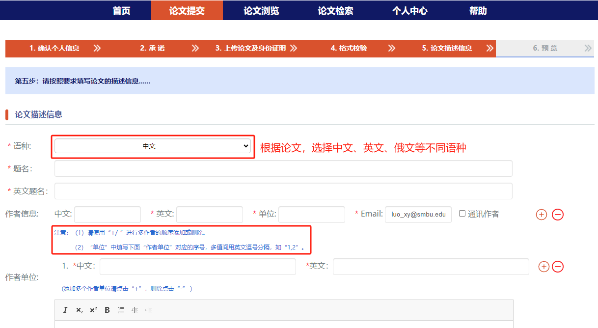Increase indent in the editor toolbar

point(135,310)
